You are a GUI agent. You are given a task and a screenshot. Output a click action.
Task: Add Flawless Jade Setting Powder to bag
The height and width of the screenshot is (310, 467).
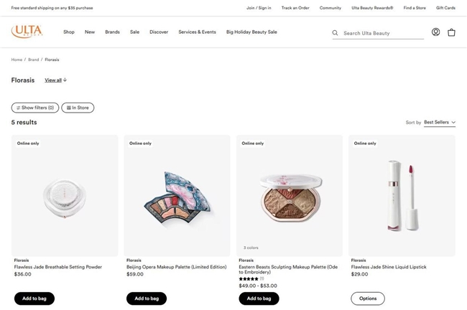pos(34,299)
